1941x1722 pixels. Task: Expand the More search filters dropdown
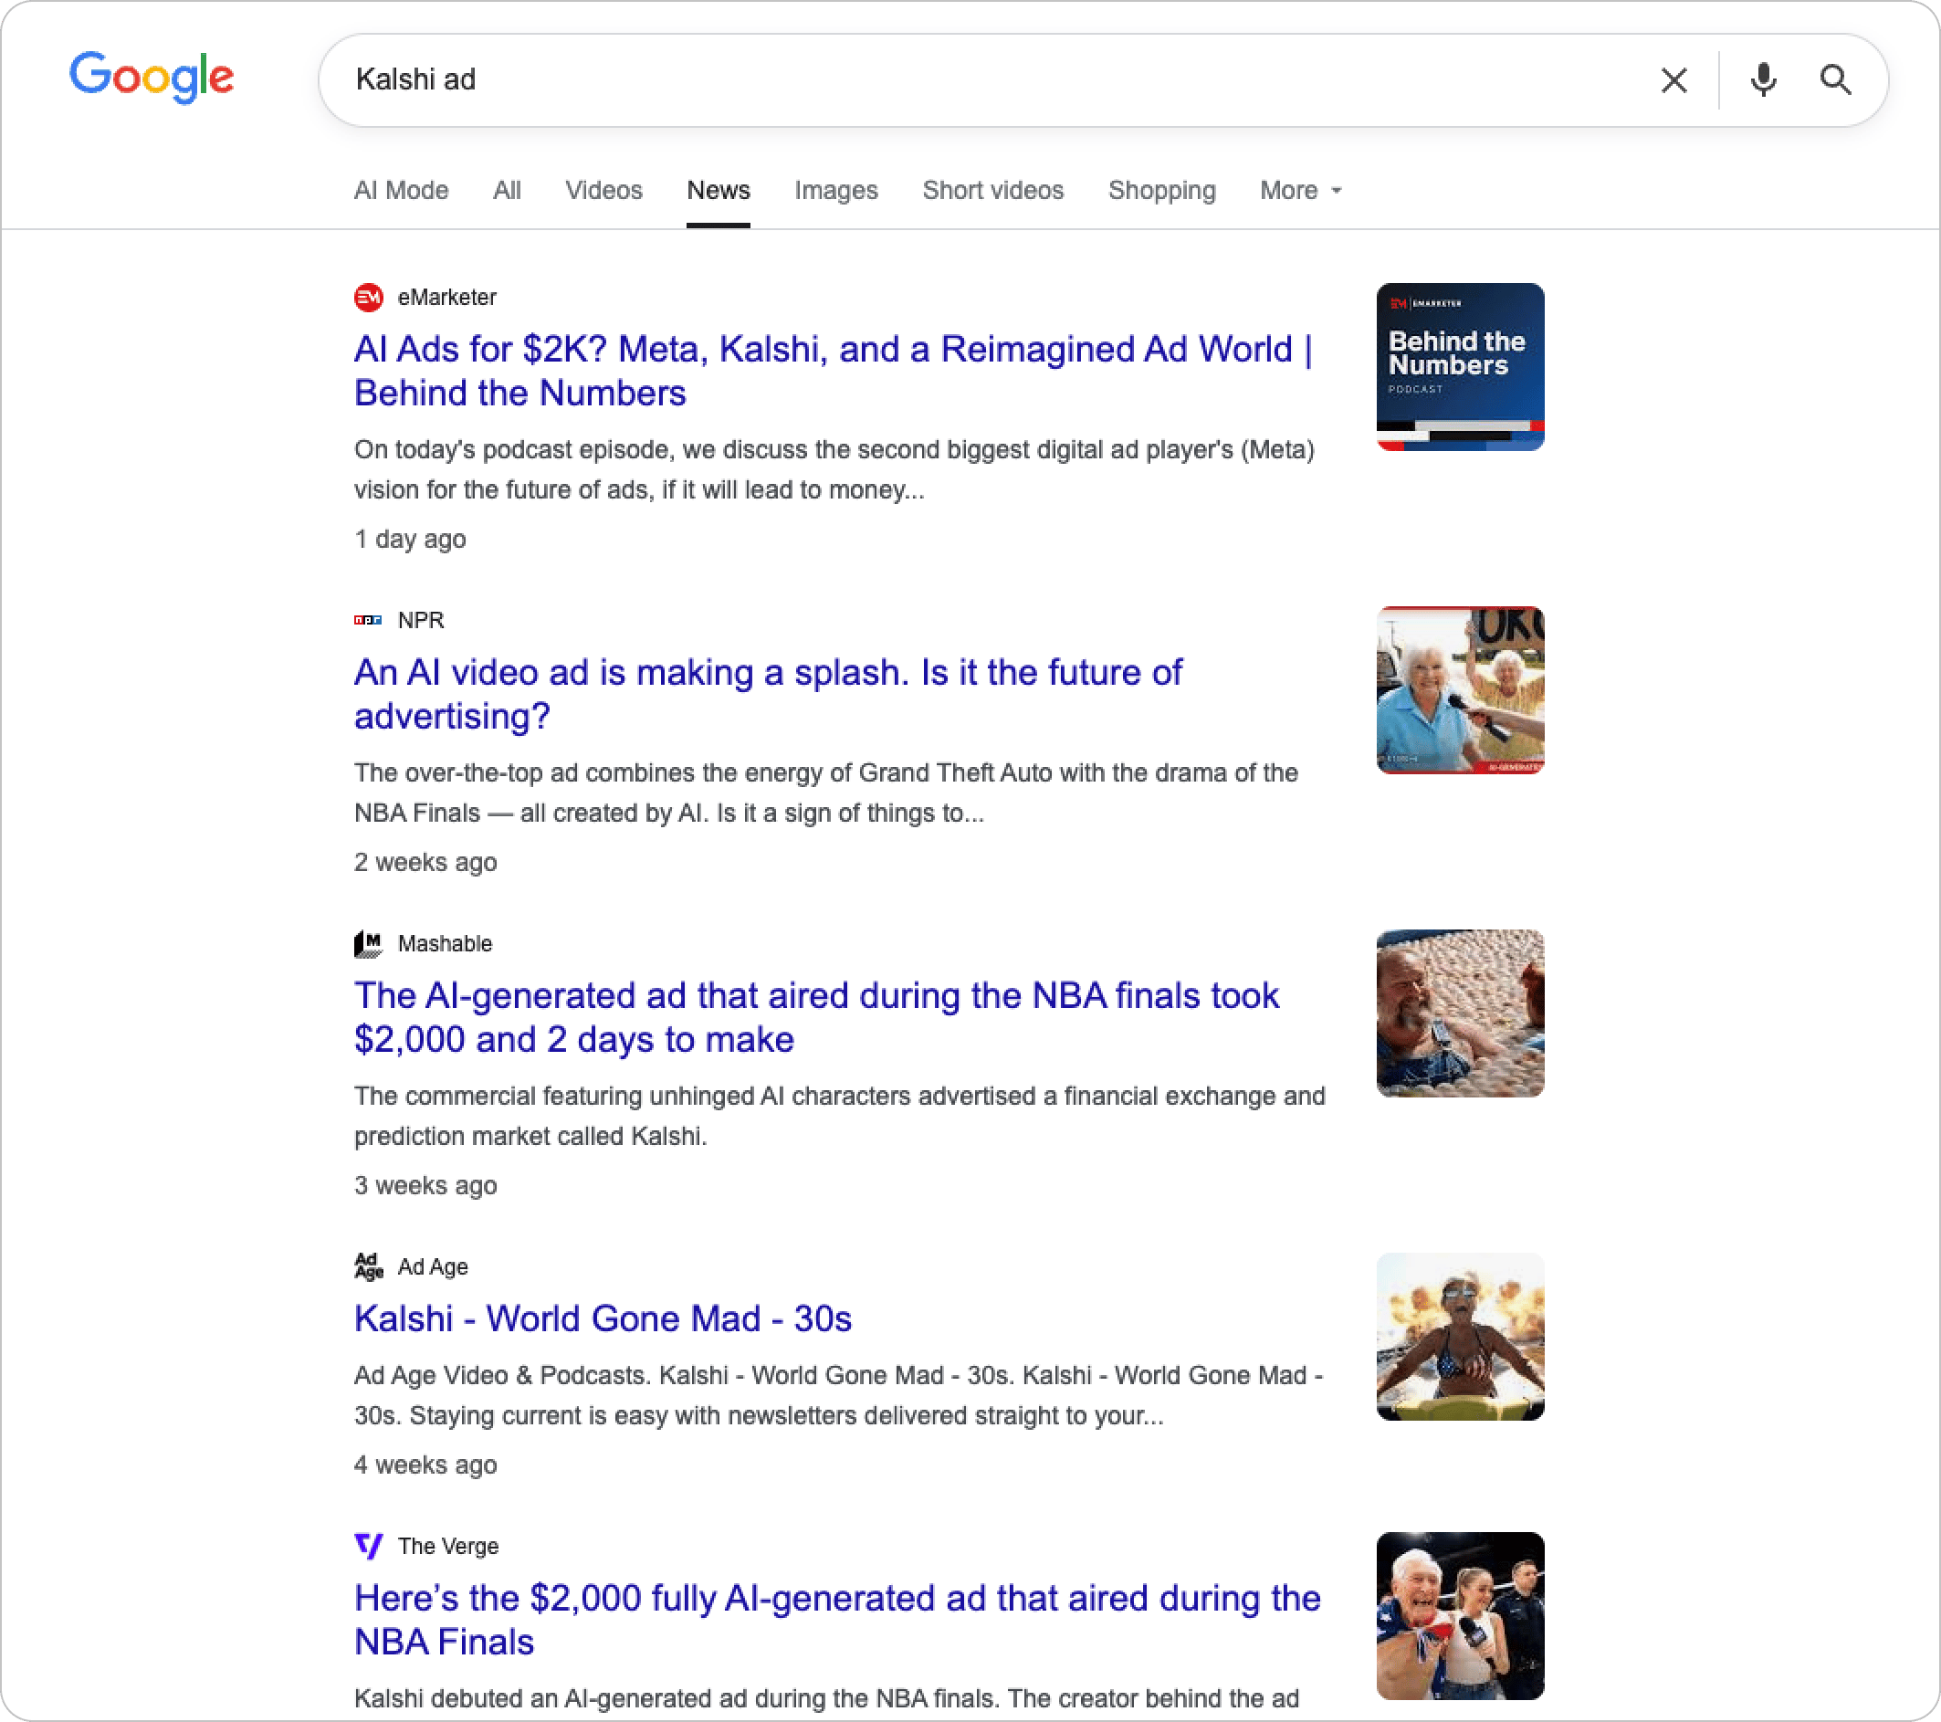pos(1300,190)
